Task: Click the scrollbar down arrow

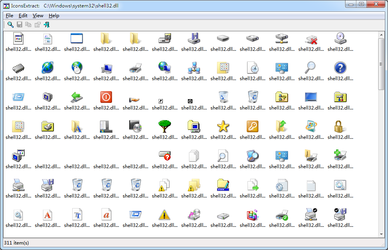Action: 381,234
